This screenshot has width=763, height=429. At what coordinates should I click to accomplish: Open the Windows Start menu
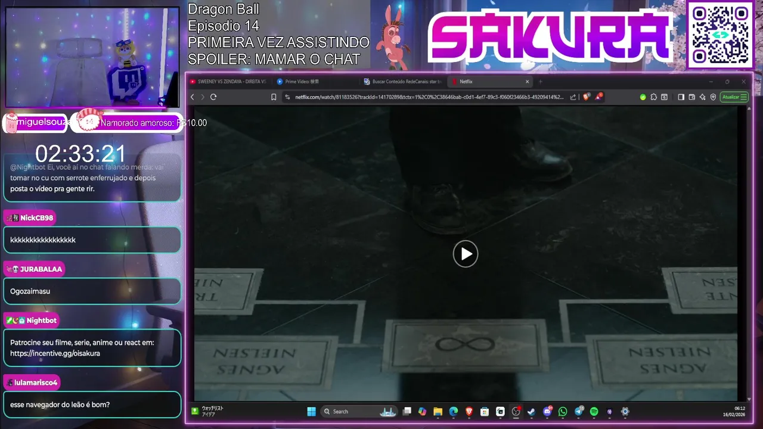coord(311,412)
